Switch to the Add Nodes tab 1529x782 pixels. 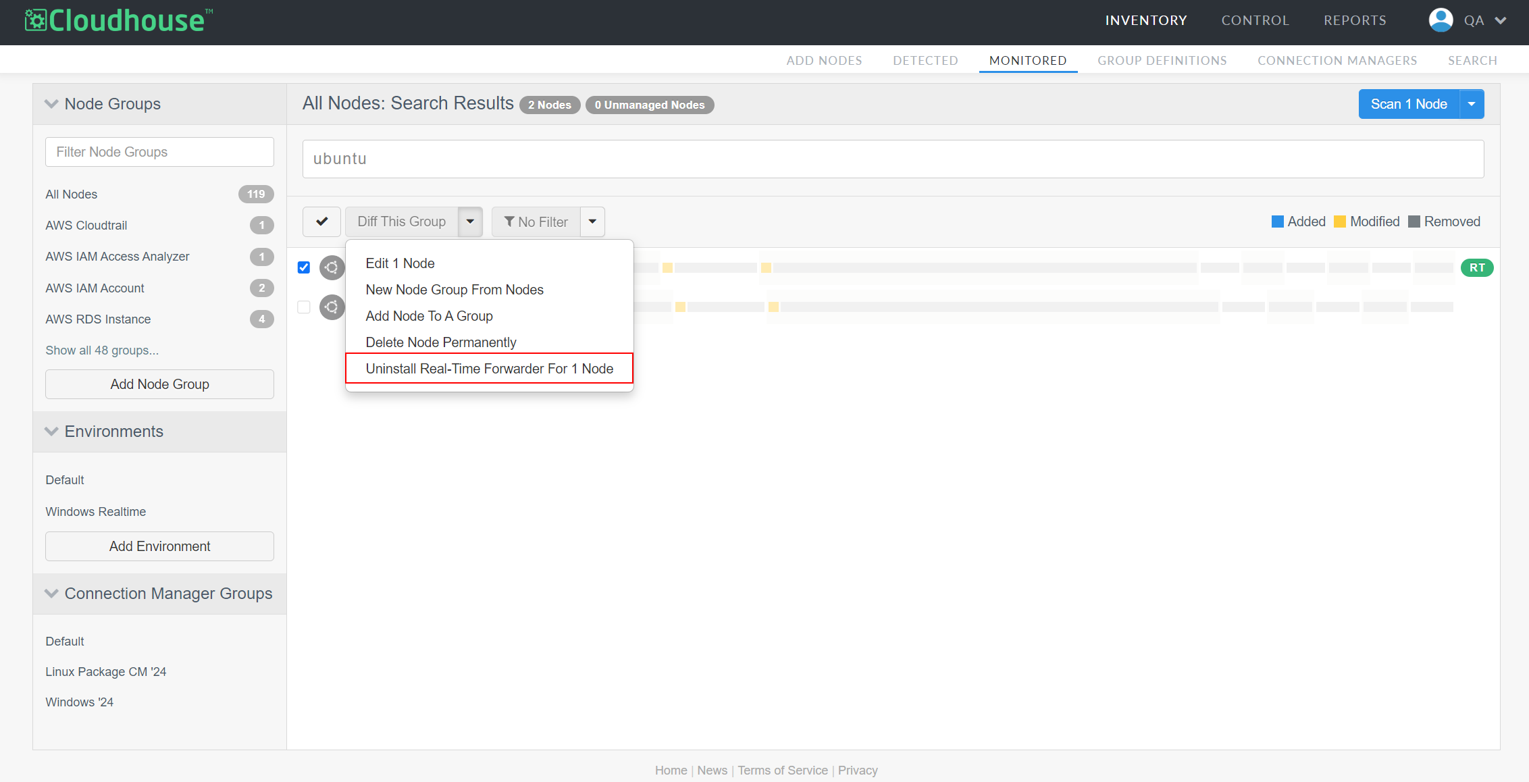[824, 61]
